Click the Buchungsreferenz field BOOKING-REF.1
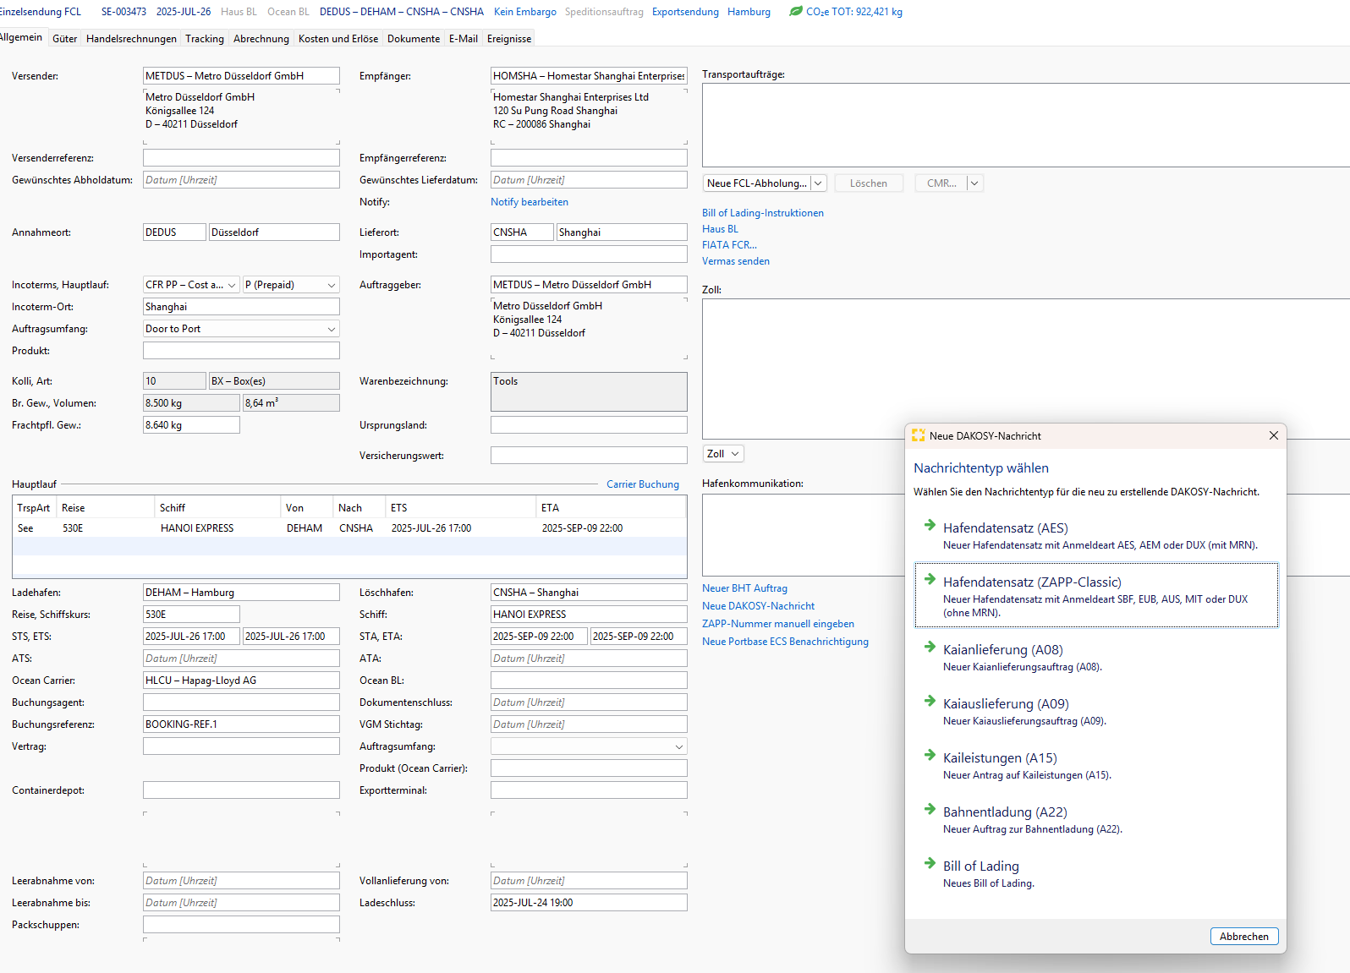 [241, 724]
